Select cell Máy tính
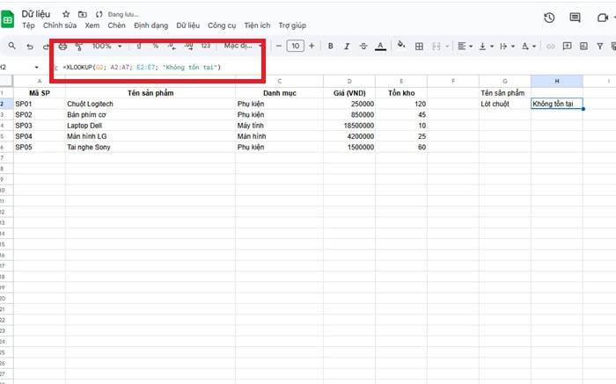The width and height of the screenshot is (616, 384). [x=279, y=126]
